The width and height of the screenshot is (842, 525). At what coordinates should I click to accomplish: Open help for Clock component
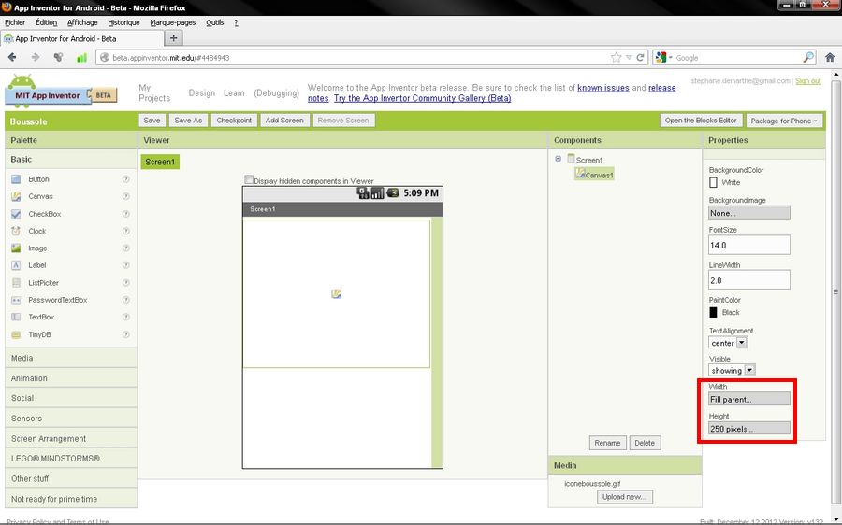coord(126,231)
